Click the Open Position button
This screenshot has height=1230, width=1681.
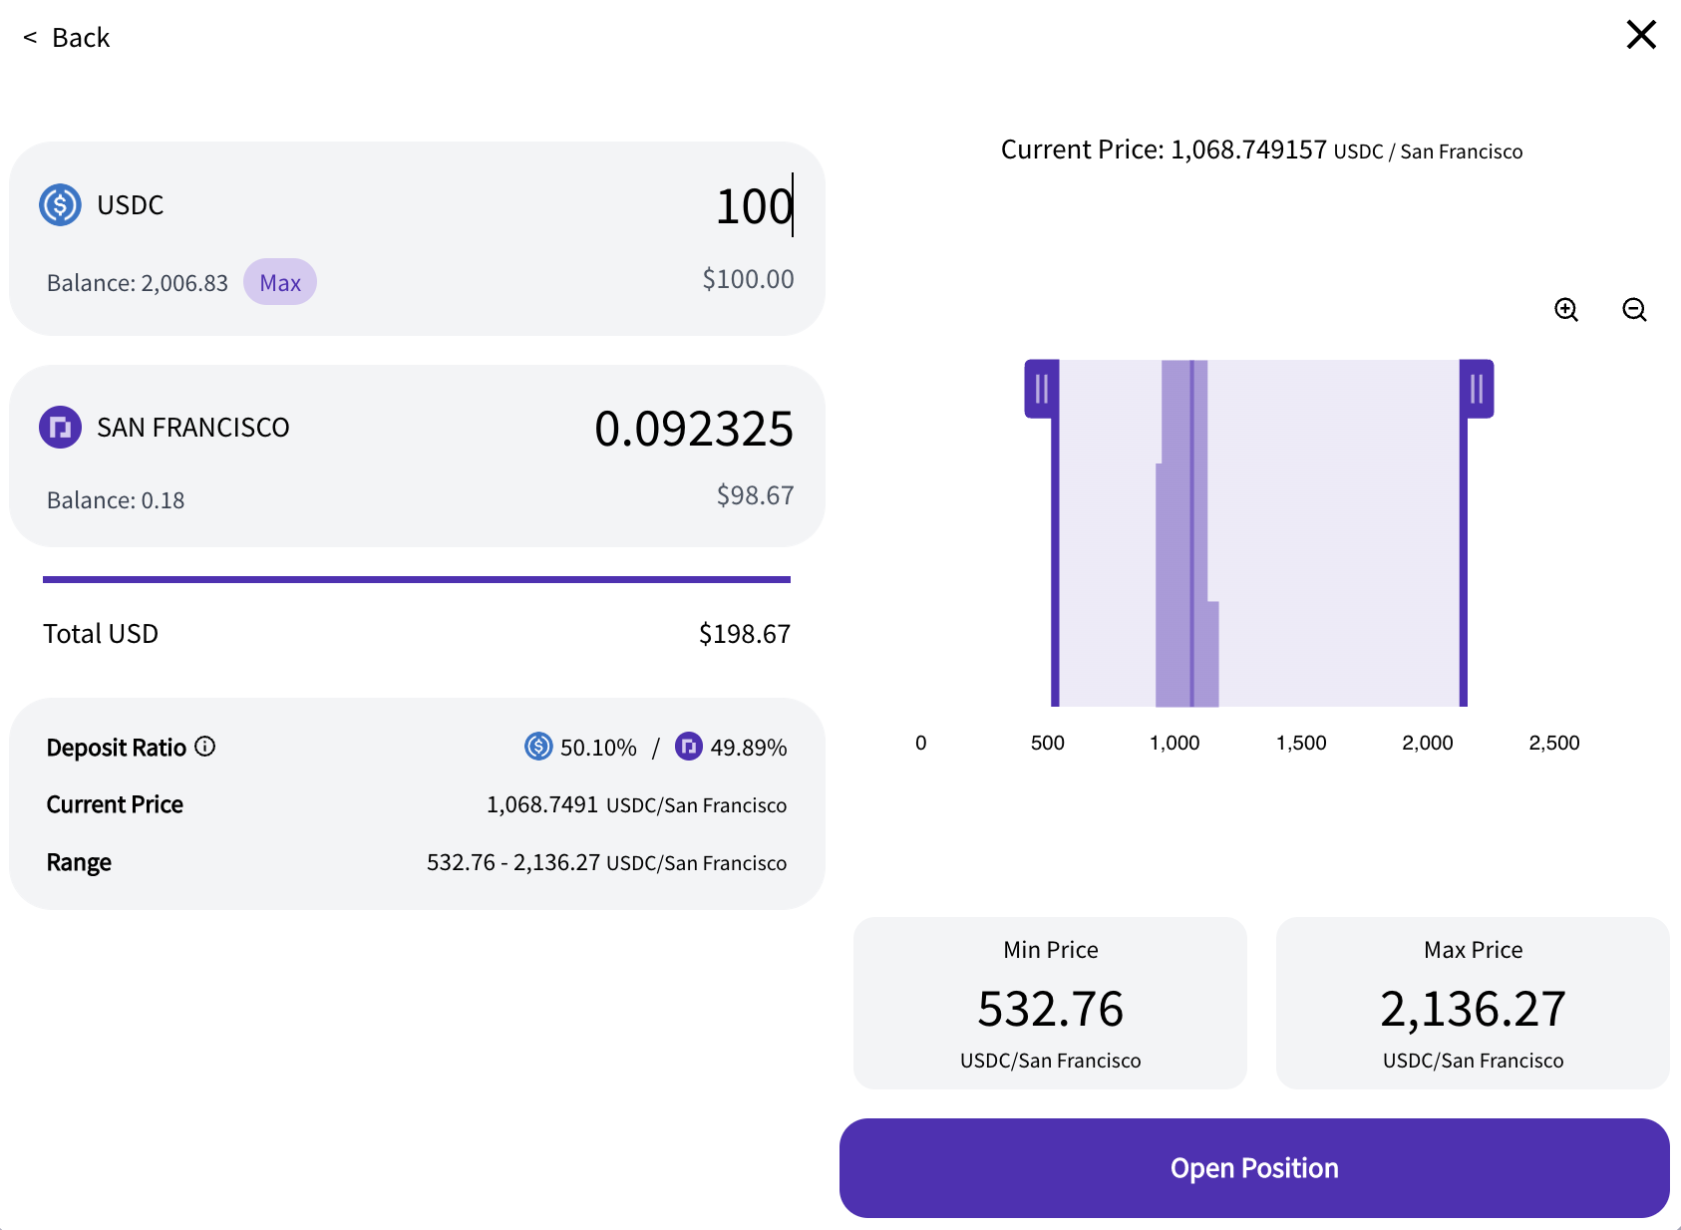coord(1254,1168)
